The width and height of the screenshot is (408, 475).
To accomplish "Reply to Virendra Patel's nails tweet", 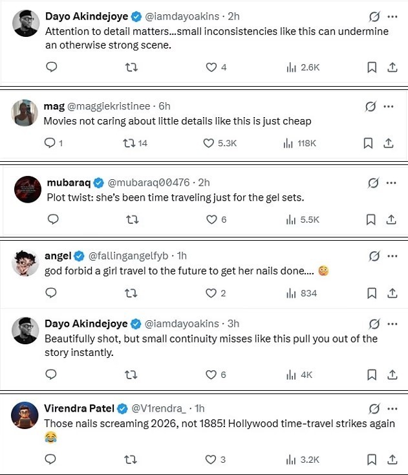I will click(53, 459).
